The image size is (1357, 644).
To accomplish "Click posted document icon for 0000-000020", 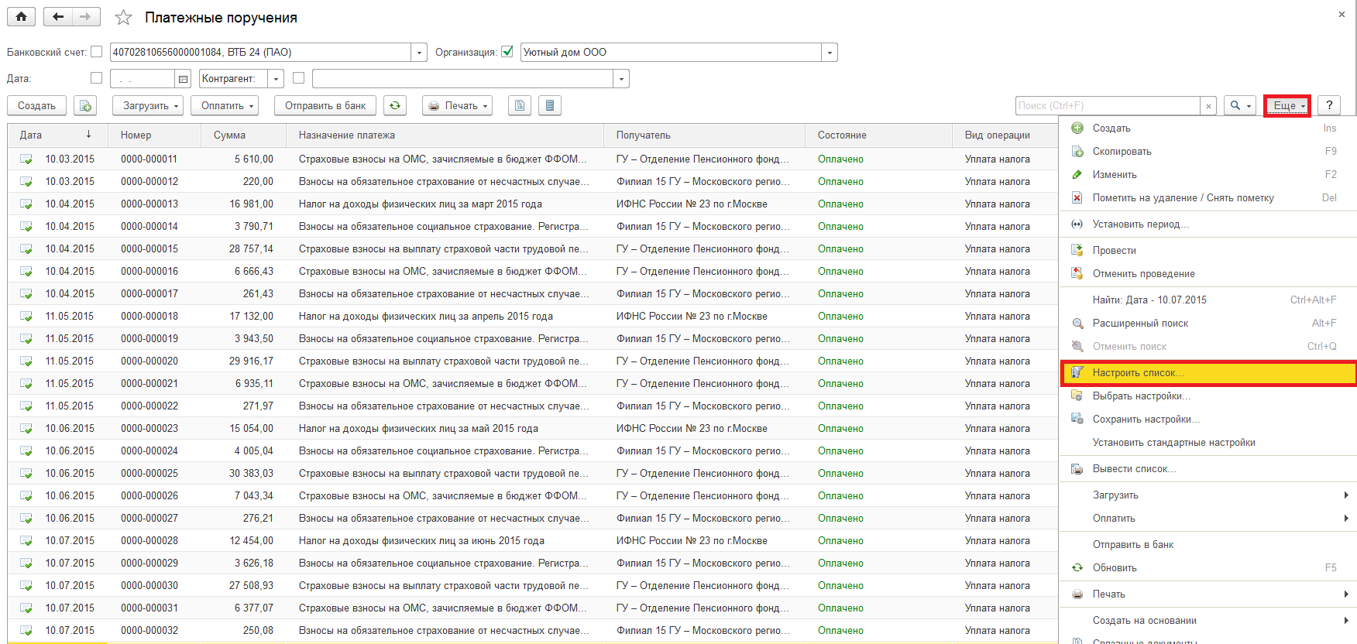I will 26,361.
